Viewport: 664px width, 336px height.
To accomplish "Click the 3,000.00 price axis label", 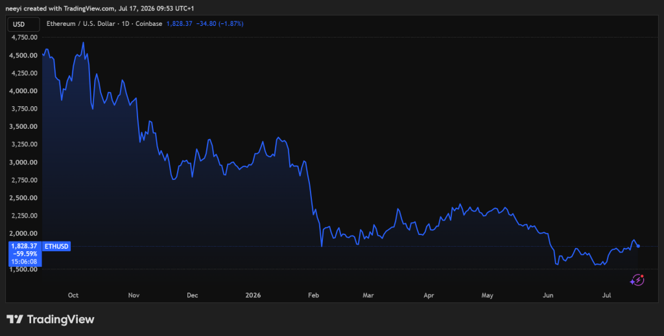I will pyautogui.click(x=23, y=162).
